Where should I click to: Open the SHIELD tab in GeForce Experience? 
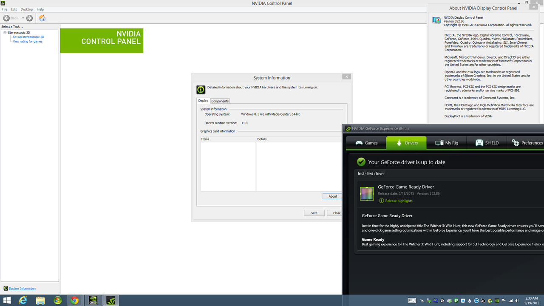click(487, 143)
